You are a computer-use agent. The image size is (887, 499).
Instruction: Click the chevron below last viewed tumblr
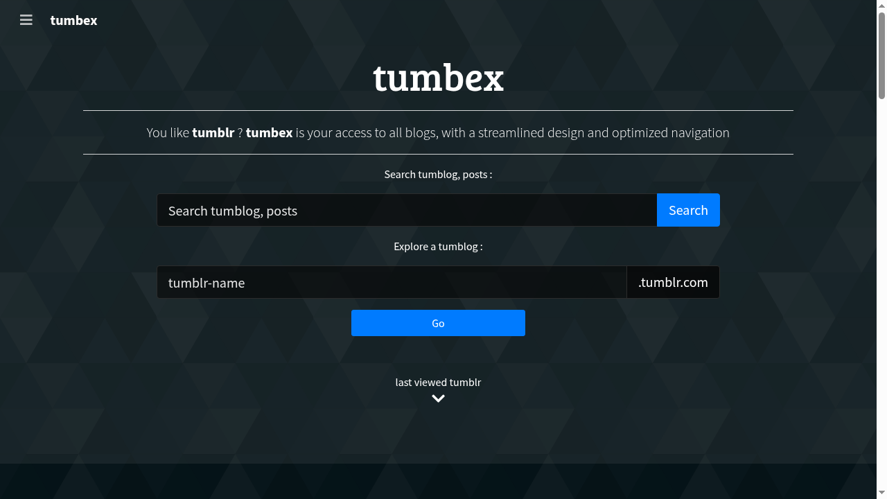tap(438, 399)
